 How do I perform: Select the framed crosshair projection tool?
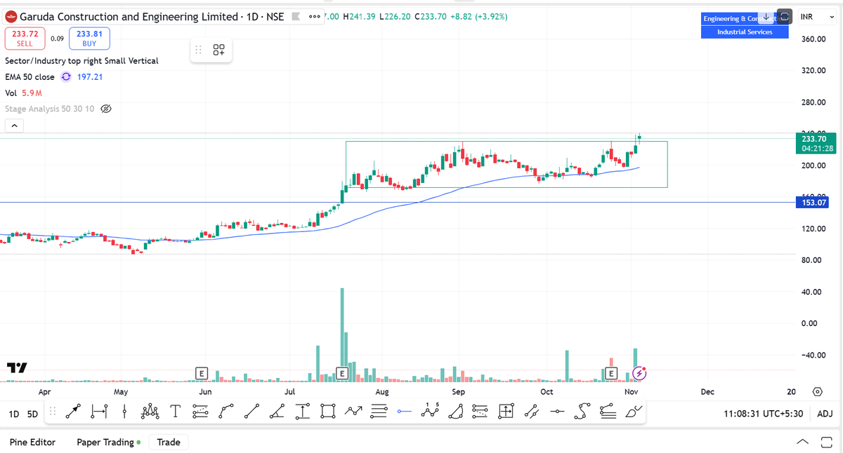coord(506,412)
